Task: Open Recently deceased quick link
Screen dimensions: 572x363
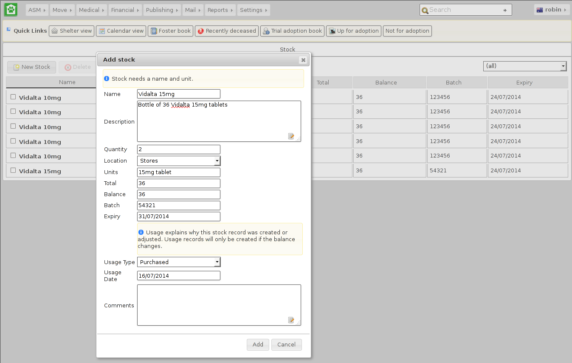Action: (x=227, y=31)
